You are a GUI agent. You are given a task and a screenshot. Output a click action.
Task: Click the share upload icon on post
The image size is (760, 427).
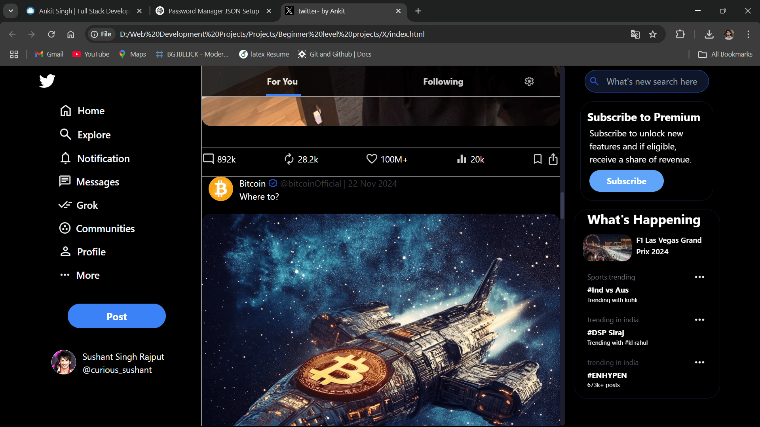[553, 159]
